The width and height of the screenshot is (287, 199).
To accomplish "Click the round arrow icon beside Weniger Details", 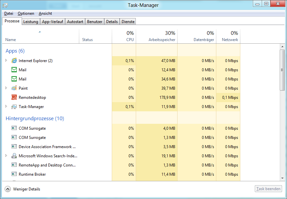I will tap(8, 189).
